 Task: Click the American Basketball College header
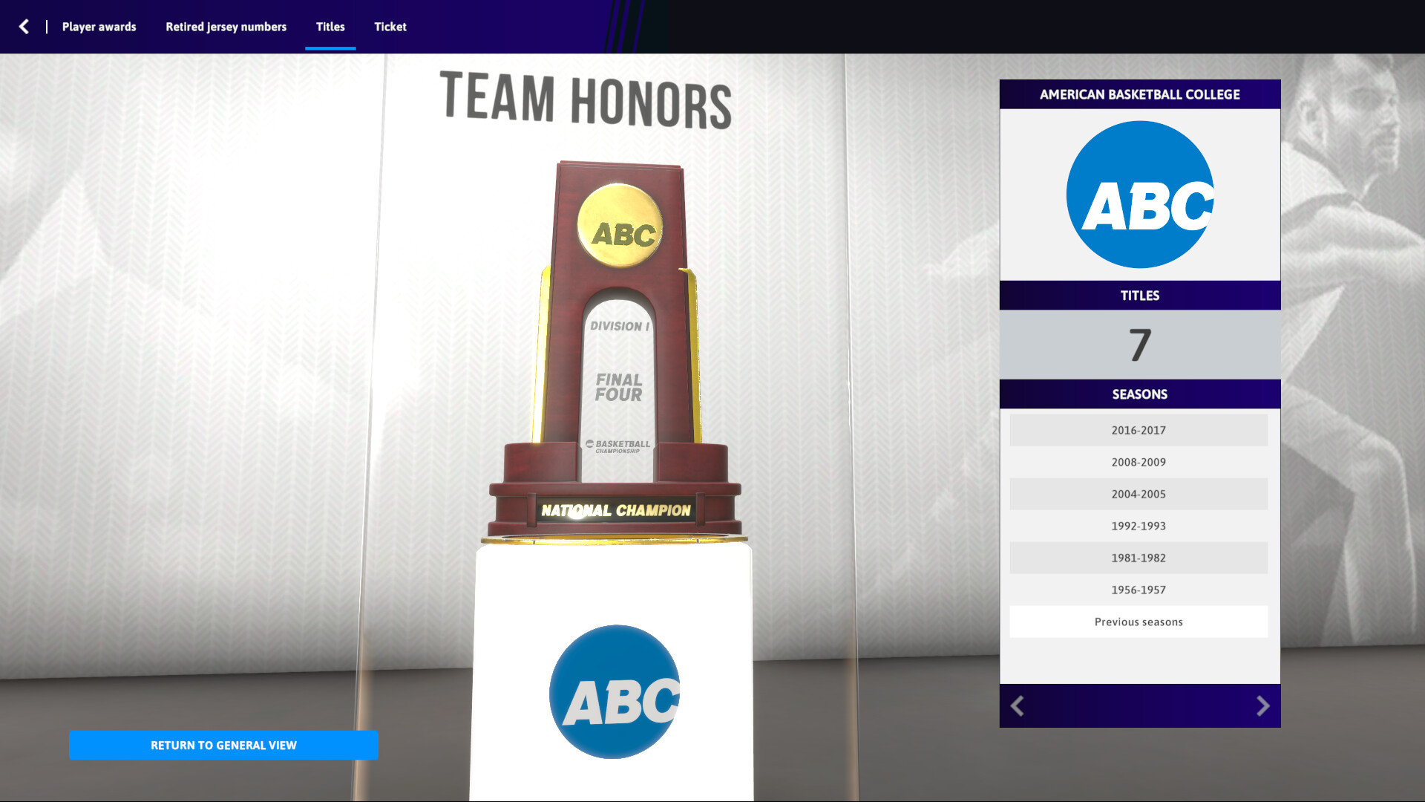coord(1139,94)
